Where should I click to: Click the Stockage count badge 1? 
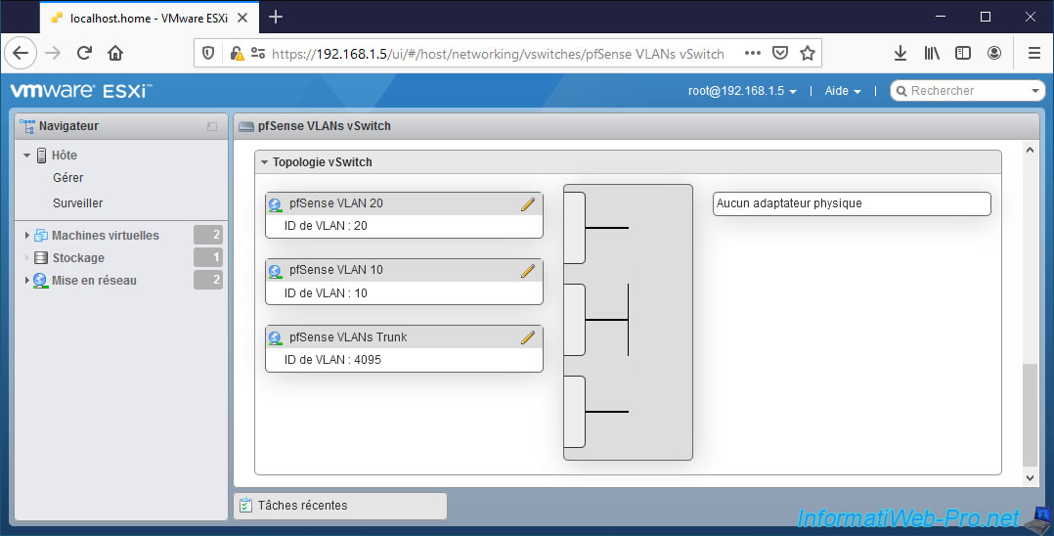tap(208, 257)
